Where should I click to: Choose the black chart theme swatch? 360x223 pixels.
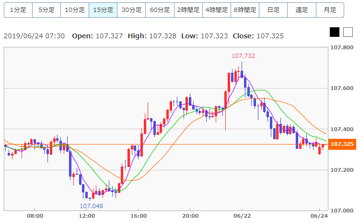[x=335, y=32]
